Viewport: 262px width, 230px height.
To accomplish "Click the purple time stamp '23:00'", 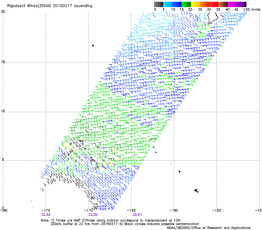I will point(93,215).
